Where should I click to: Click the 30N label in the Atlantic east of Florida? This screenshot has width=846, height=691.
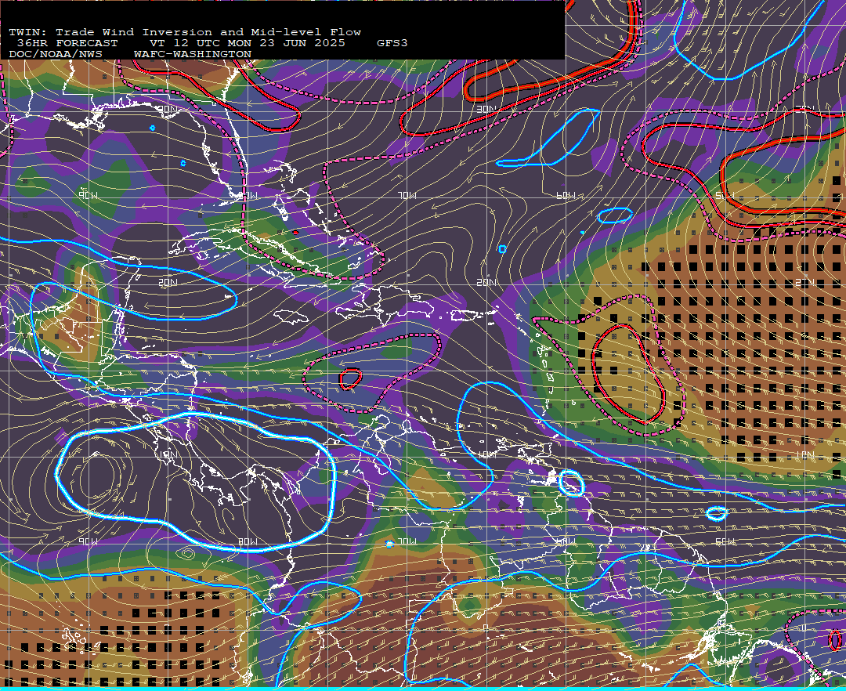pyautogui.click(x=486, y=109)
